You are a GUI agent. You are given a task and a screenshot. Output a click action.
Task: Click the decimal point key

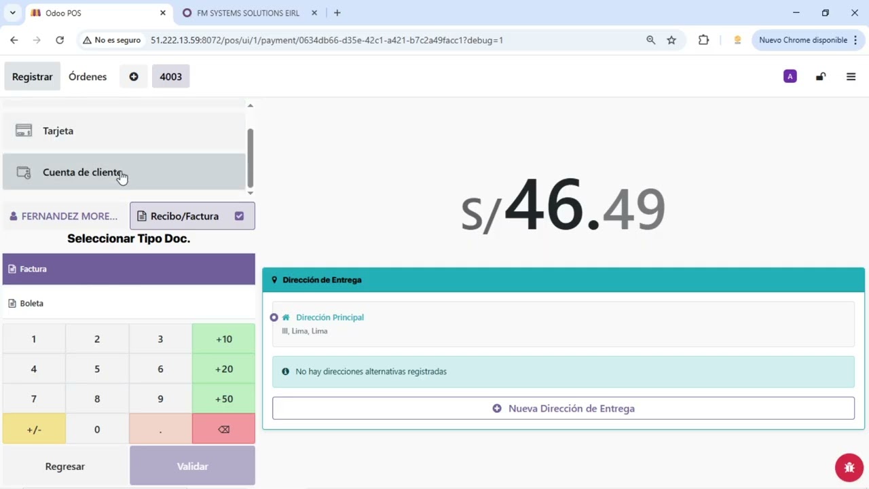(x=160, y=429)
